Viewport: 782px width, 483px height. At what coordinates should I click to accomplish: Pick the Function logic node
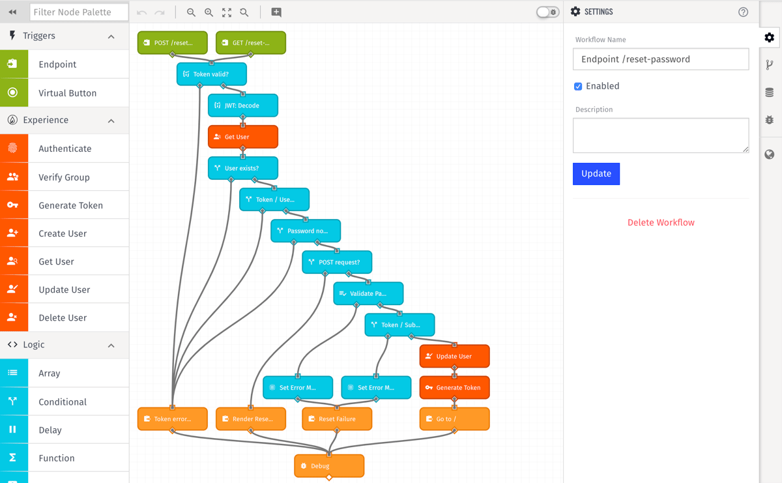(65, 458)
